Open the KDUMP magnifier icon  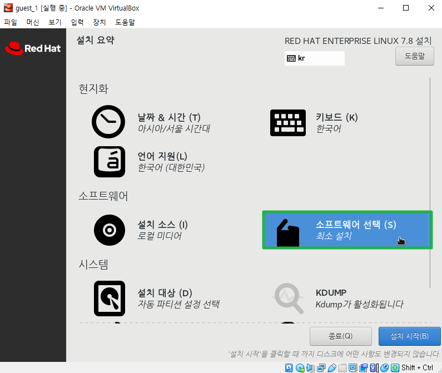pyautogui.click(x=289, y=299)
